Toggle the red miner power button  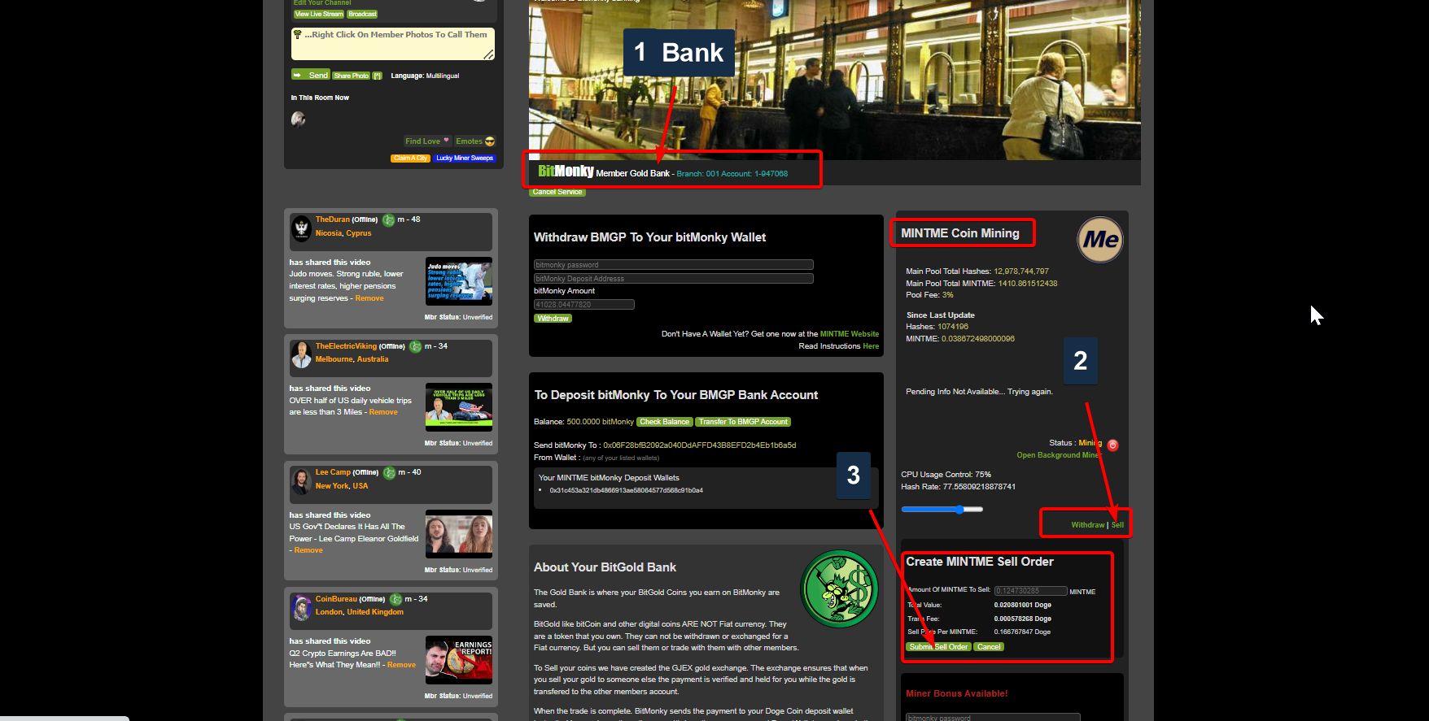coord(1112,445)
